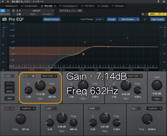Enable the LMF band toggle
This screenshot has height=136, width=167.
[x=51, y=109]
